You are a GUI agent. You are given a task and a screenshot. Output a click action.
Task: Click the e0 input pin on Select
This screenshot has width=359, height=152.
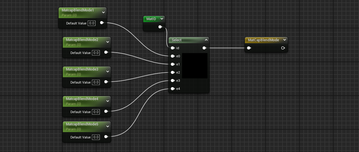click(x=172, y=56)
